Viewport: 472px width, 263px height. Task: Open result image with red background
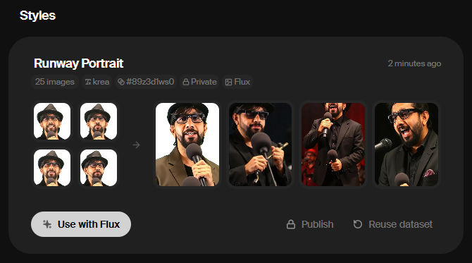[333, 145]
